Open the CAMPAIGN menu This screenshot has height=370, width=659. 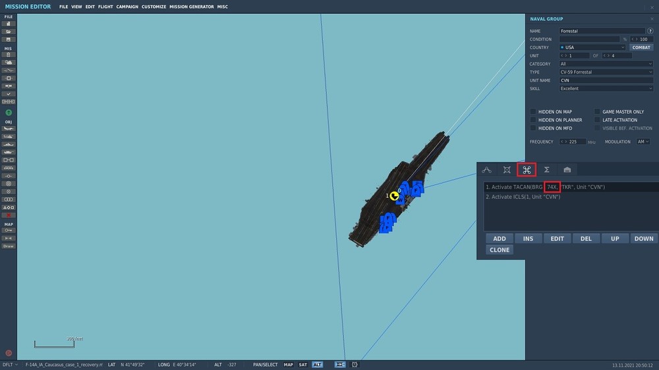tap(127, 7)
